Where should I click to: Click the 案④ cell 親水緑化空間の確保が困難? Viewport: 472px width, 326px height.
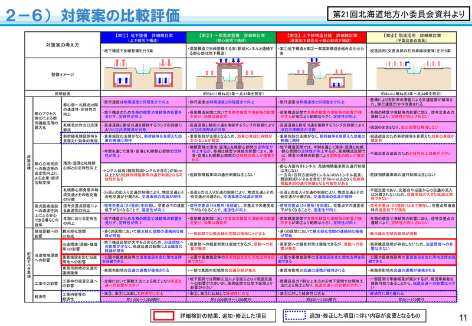click(x=411, y=233)
